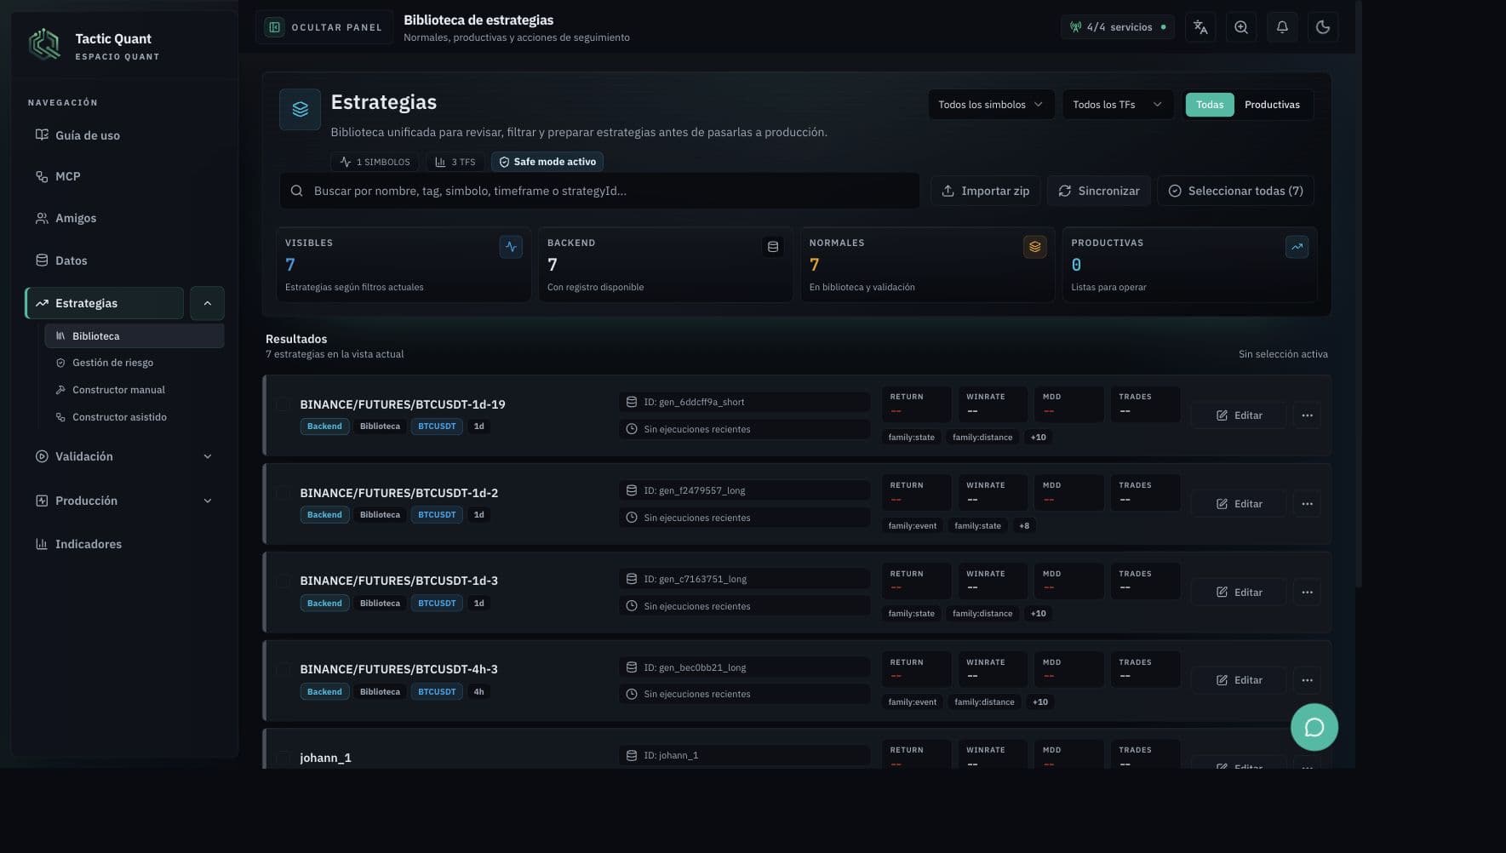
Task: Open the notifications bell
Action: point(1282,27)
